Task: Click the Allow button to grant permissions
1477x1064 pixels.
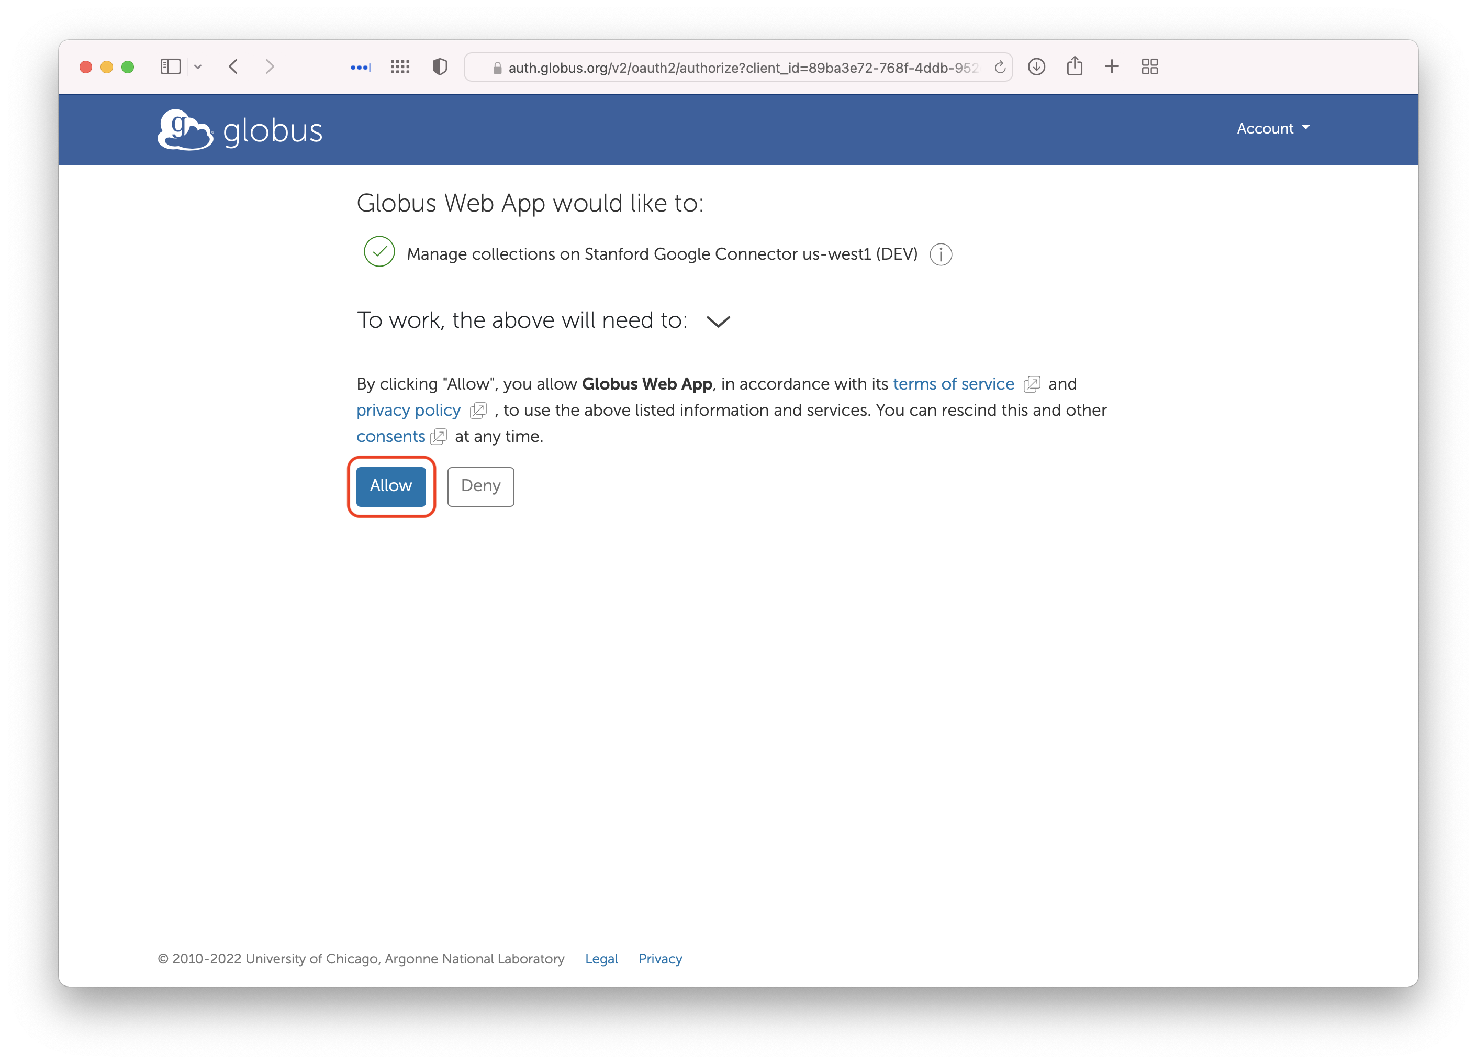Action: pos(391,484)
